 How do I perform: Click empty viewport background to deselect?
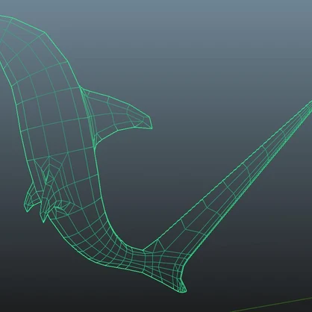[x=211, y=62]
